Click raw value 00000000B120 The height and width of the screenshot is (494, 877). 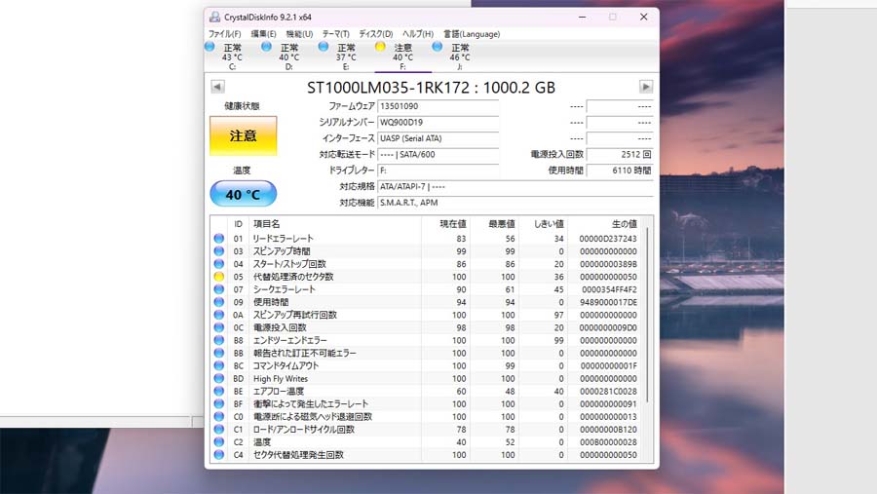[x=608, y=430]
